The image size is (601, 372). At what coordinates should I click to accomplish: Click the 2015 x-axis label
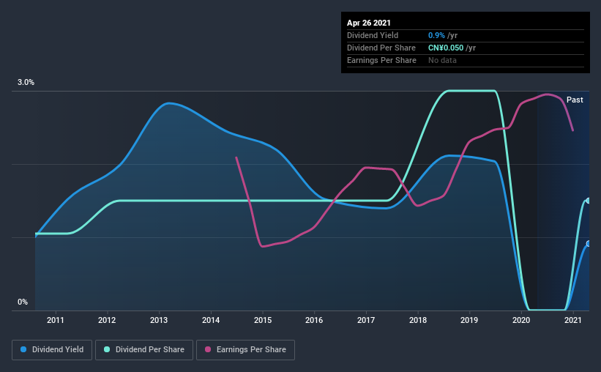263,320
